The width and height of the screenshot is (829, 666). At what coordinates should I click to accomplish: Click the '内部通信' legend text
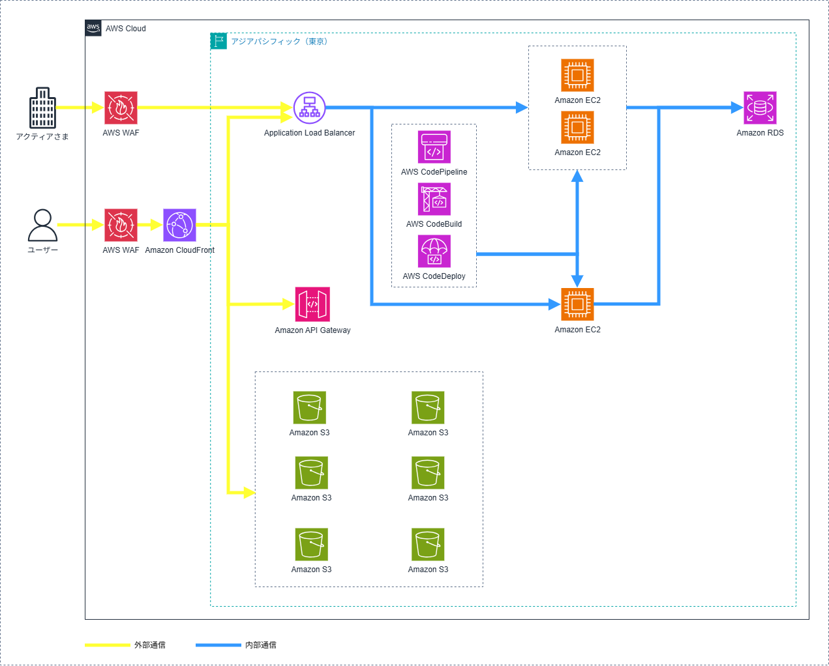[x=261, y=645]
